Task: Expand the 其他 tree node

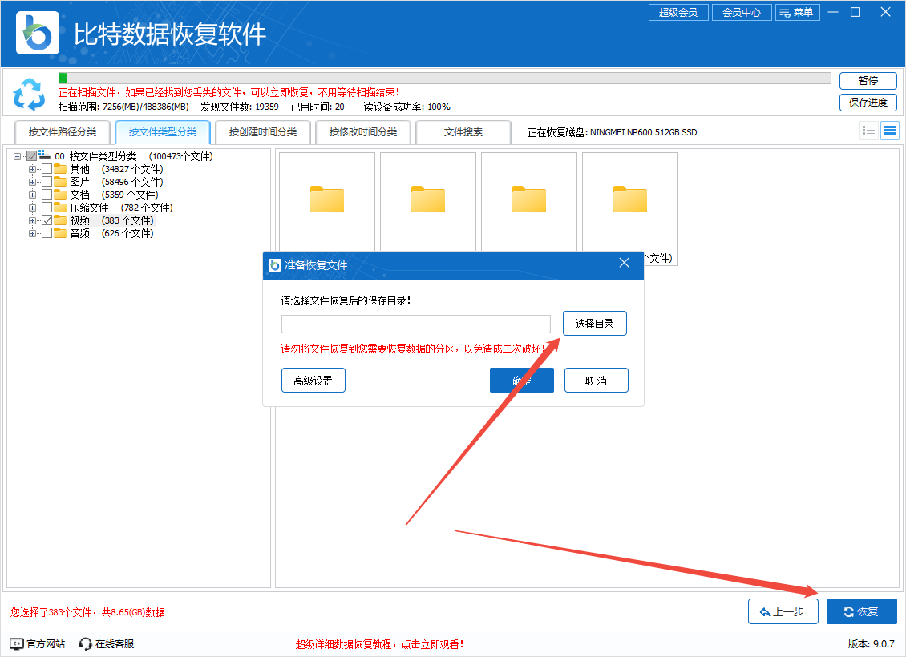Action: pos(32,169)
